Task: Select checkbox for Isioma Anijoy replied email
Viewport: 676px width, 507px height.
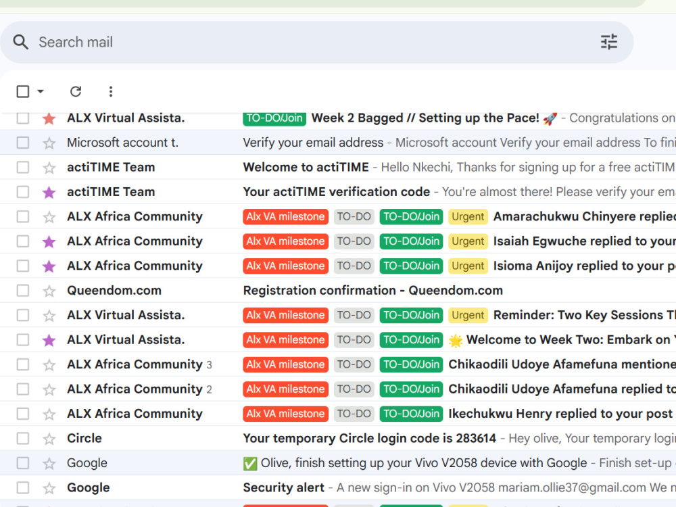Action: pyautogui.click(x=23, y=266)
